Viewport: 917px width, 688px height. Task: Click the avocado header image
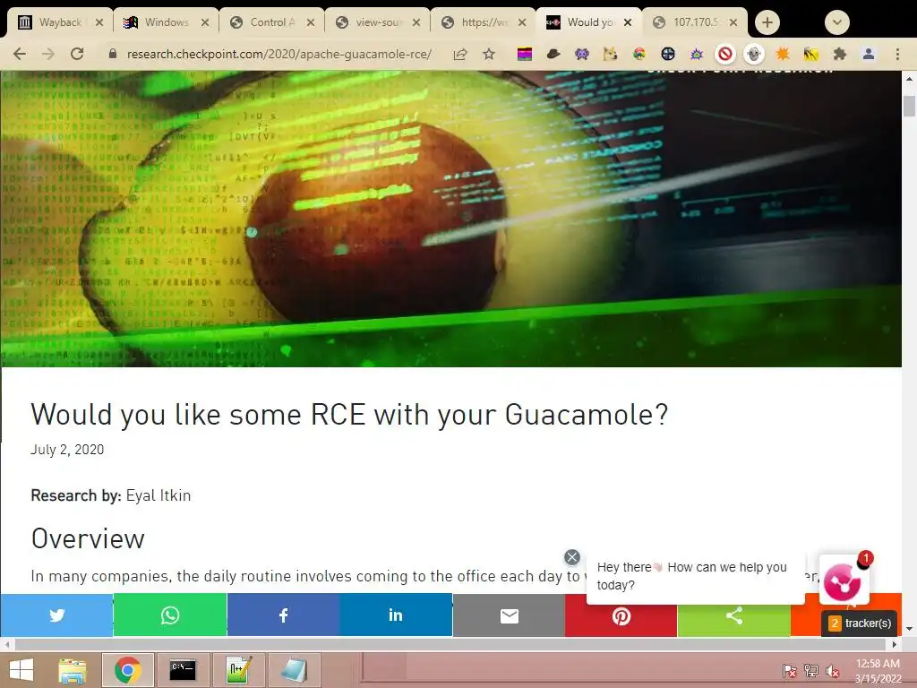coord(451,219)
